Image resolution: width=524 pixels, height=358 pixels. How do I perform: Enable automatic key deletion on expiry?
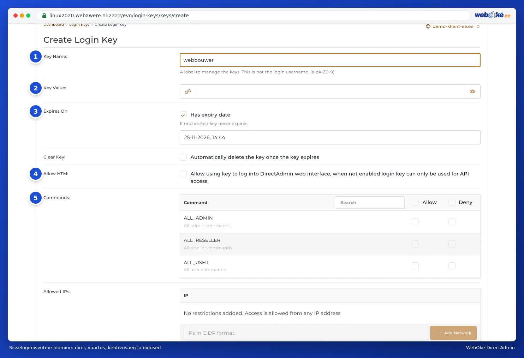click(x=183, y=157)
